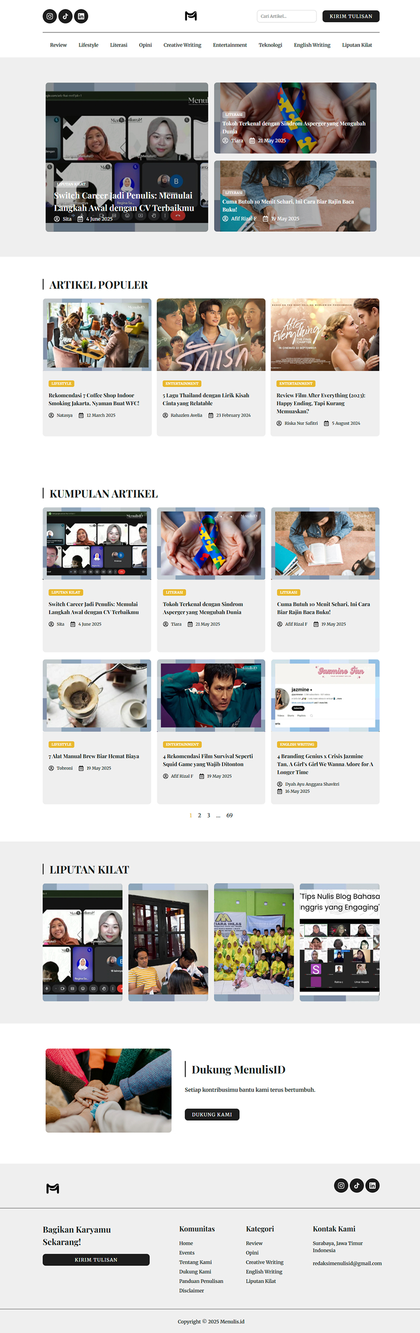Click the redaksimenulisid email link

point(347,1263)
